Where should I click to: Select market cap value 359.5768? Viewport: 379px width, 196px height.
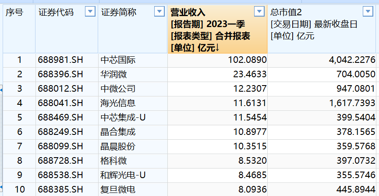pos(356,146)
